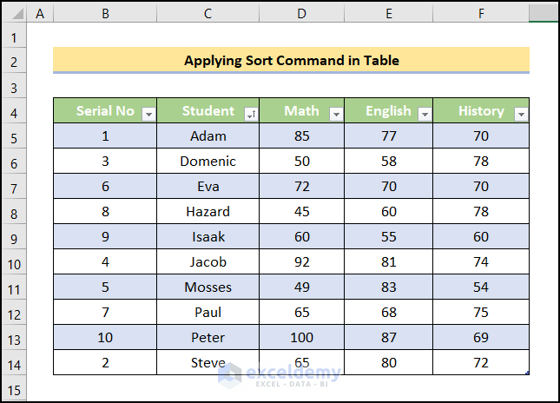
Task: Select column B header
Action: [x=105, y=13]
